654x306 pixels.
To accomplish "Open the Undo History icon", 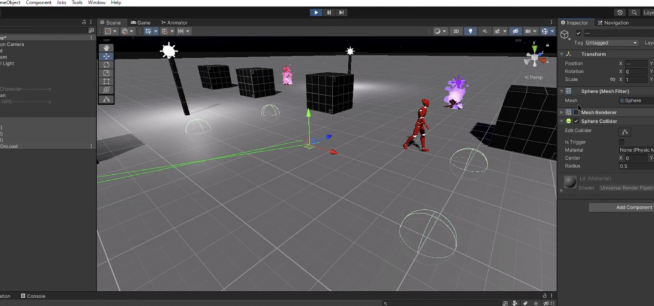I will pos(619,12).
